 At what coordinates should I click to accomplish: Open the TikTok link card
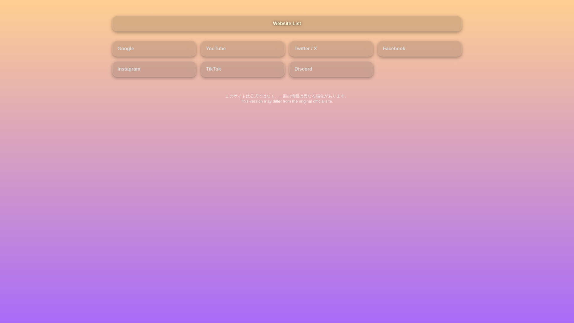click(x=243, y=69)
